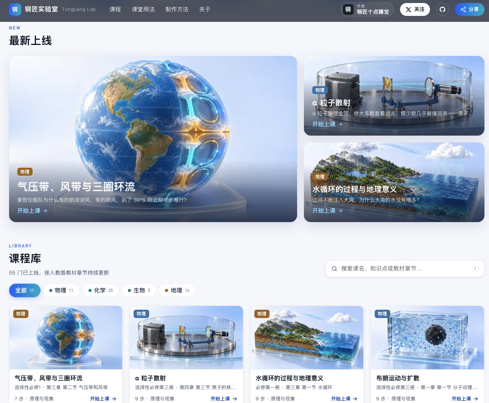Start the featured 气压带、风带与三圈环流 lesson link
Image resolution: width=489 pixels, height=403 pixels.
coord(32,211)
